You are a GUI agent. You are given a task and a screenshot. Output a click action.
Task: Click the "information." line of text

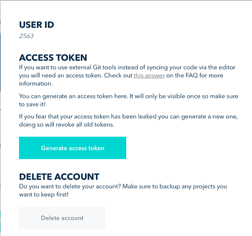[36, 84]
